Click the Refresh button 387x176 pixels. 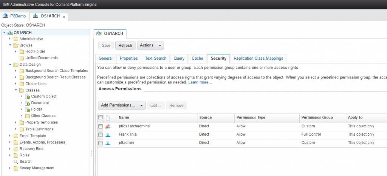pos(125,45)
